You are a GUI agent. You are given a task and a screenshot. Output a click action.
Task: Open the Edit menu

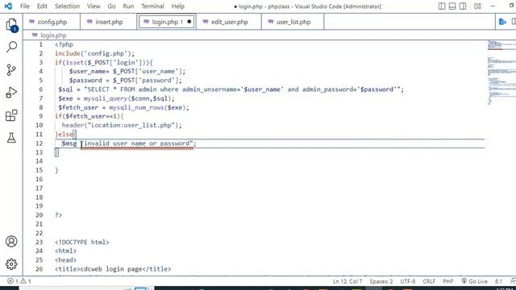[42, 6]
